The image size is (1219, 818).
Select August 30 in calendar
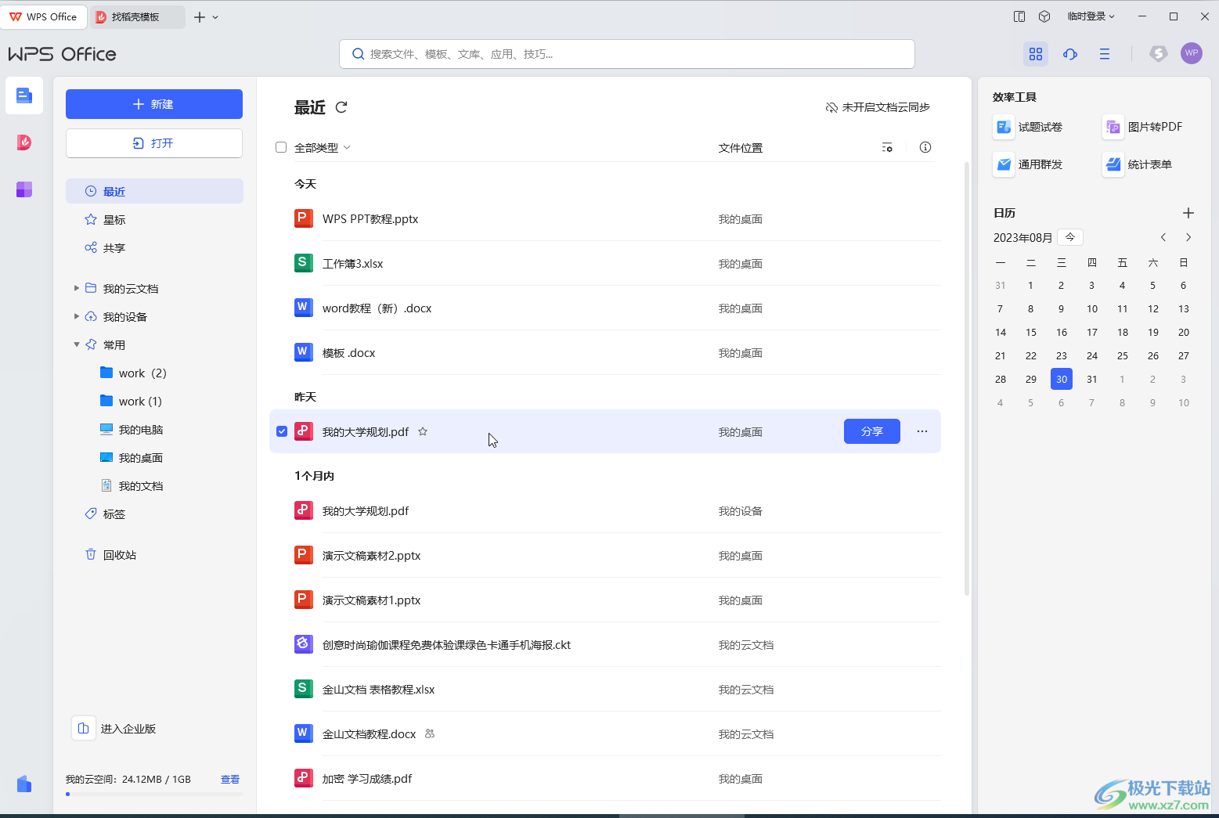[x=1062, y=379]
